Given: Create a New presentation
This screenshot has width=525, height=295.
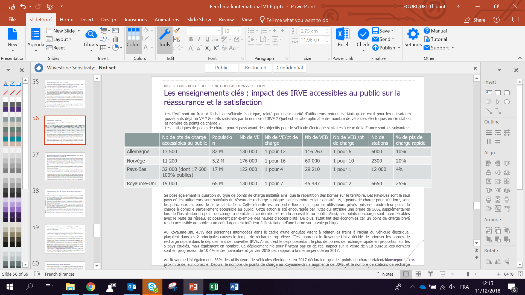Looking at the screenshot, I should pos(12,40).
